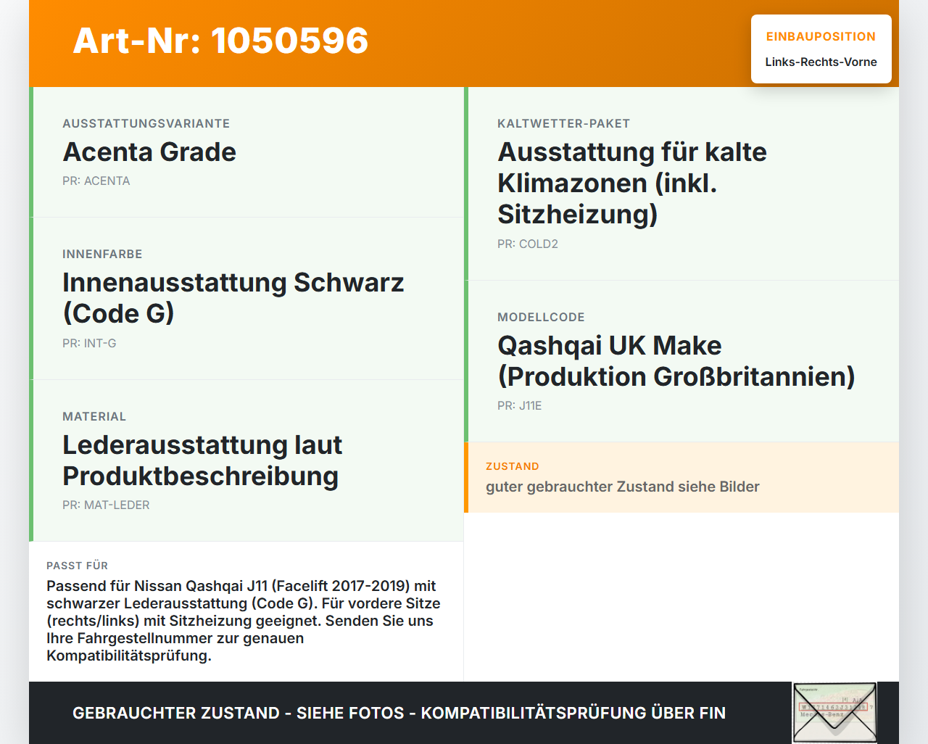Click the 'Acenta Grade' heading
The height and width of the screenshot is (744, 928).
[x=149, y=152]
